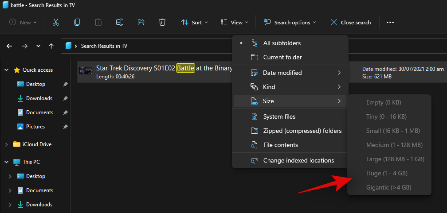This screenshot has width=447, height=213.
Task: Select the Current folder search option
Action: pyautogui.click(x=282, y=57)
